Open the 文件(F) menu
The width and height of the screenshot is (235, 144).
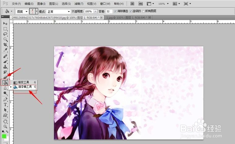(x=16, y=4)
